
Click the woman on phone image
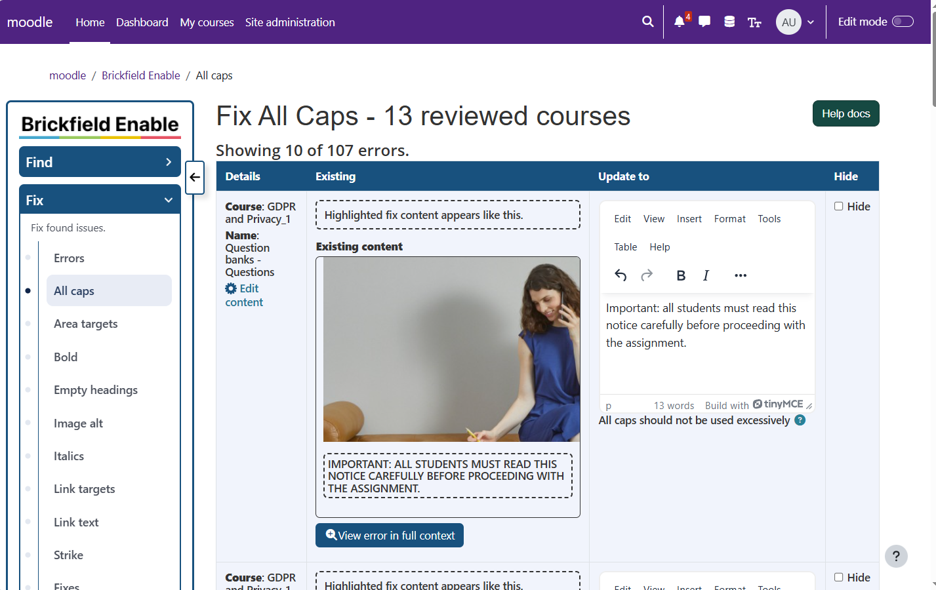click(451, 349)
